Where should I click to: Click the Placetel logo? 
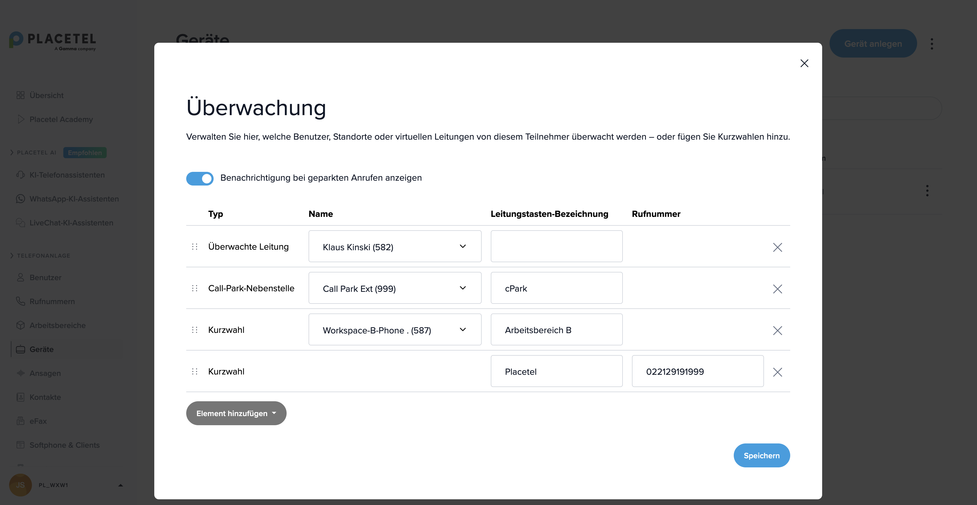53,41
